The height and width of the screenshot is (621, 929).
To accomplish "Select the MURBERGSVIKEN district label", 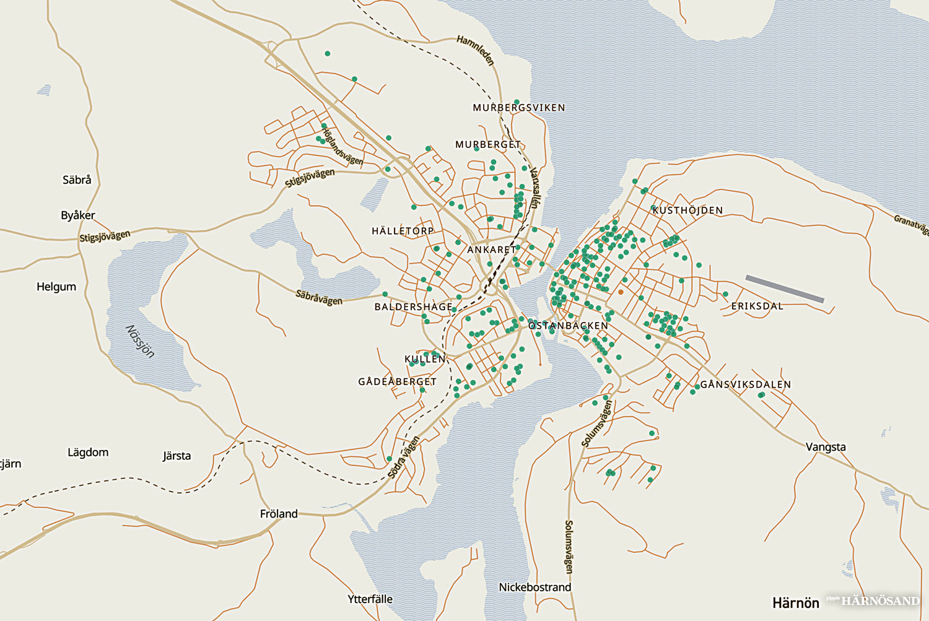I will coord(518,108).
